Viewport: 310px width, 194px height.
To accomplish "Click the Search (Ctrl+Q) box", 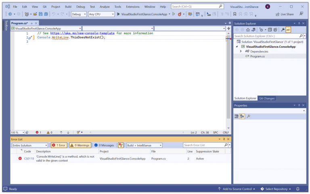I will (197, 6).
